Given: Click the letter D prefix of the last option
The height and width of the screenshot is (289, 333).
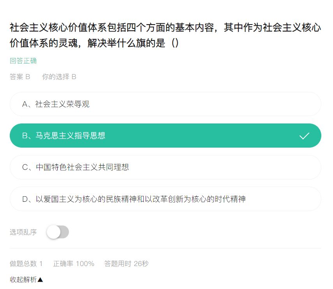Looking at the screenshot, I should pyautogui.click(x=25, y=199).
